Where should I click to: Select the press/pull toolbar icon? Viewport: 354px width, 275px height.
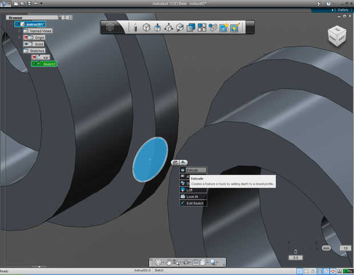pos(158,27)
